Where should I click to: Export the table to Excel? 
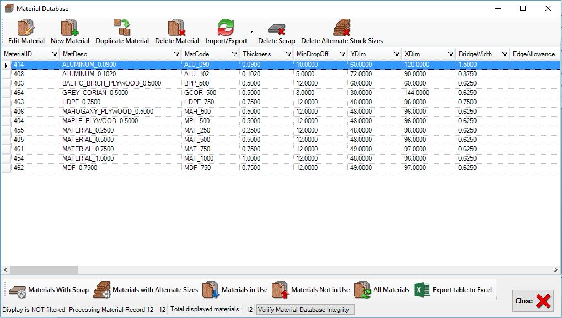(x=453, y=289)
